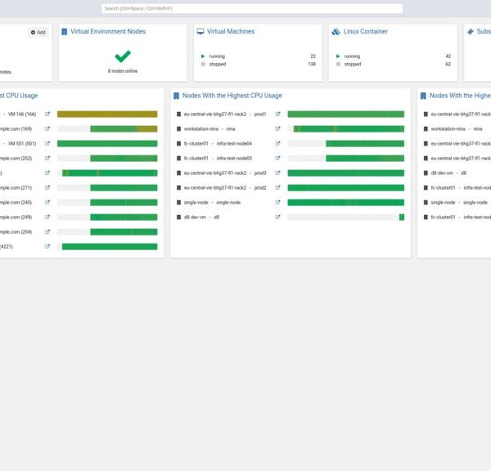Click the Nodes With the Highest CPU Usage title

pyautogui.click(x=232, y=96)
